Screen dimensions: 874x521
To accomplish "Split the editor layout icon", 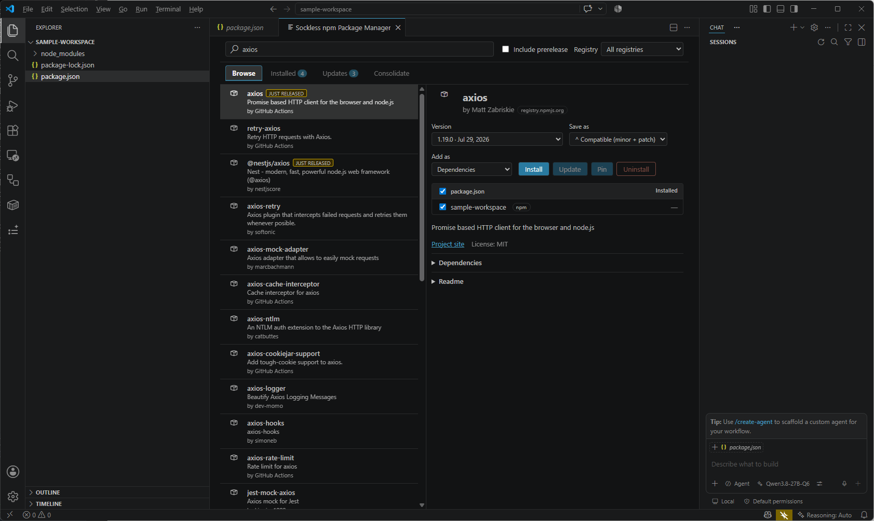I will [x=674, y=28].
